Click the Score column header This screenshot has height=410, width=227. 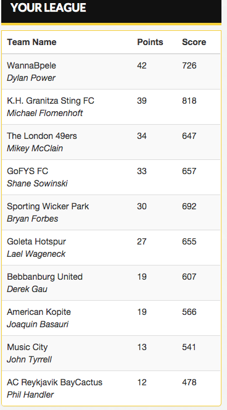(x=194, y=42)
